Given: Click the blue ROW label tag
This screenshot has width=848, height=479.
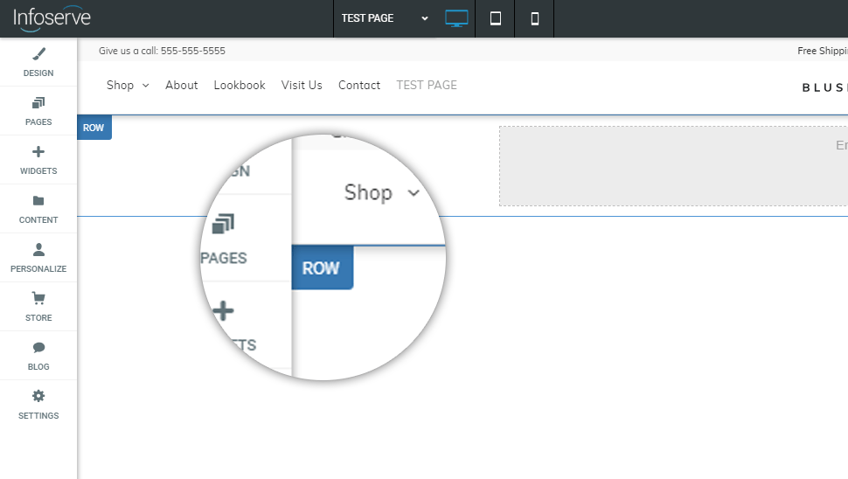Looking at the screenshot, I should click(94, 128).
